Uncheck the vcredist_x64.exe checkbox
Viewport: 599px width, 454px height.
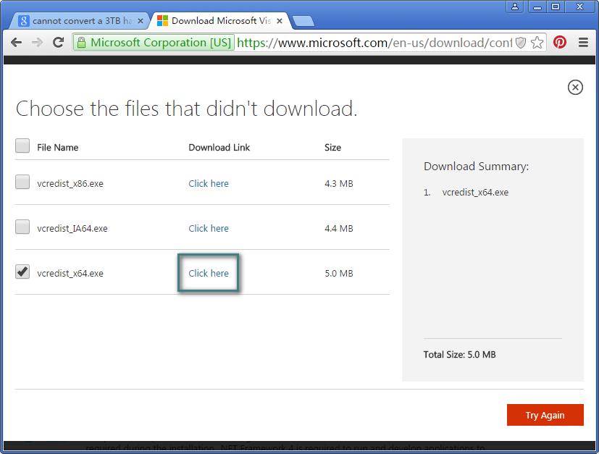coord(22,272)
